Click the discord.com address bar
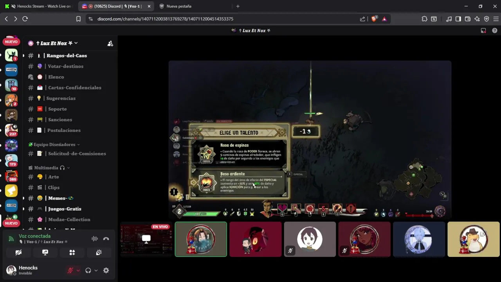The height and width of the screenshot is (282, 501). pyautogui.click(x=223, y=19)
